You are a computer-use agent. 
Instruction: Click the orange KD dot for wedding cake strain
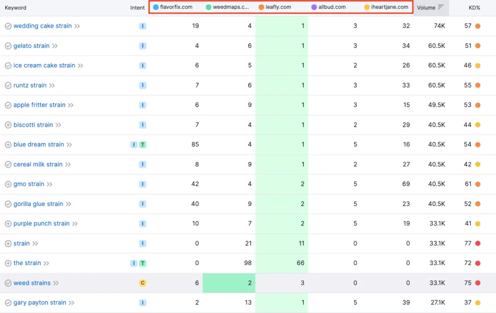tap(478, 26)
